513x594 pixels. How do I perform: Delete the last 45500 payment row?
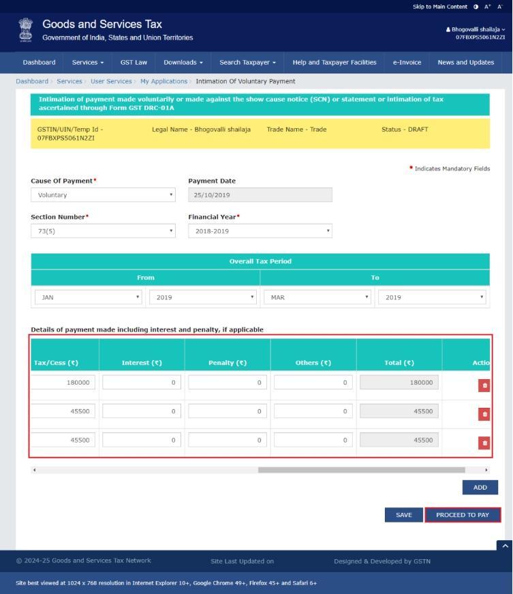(x=484, y=443)
